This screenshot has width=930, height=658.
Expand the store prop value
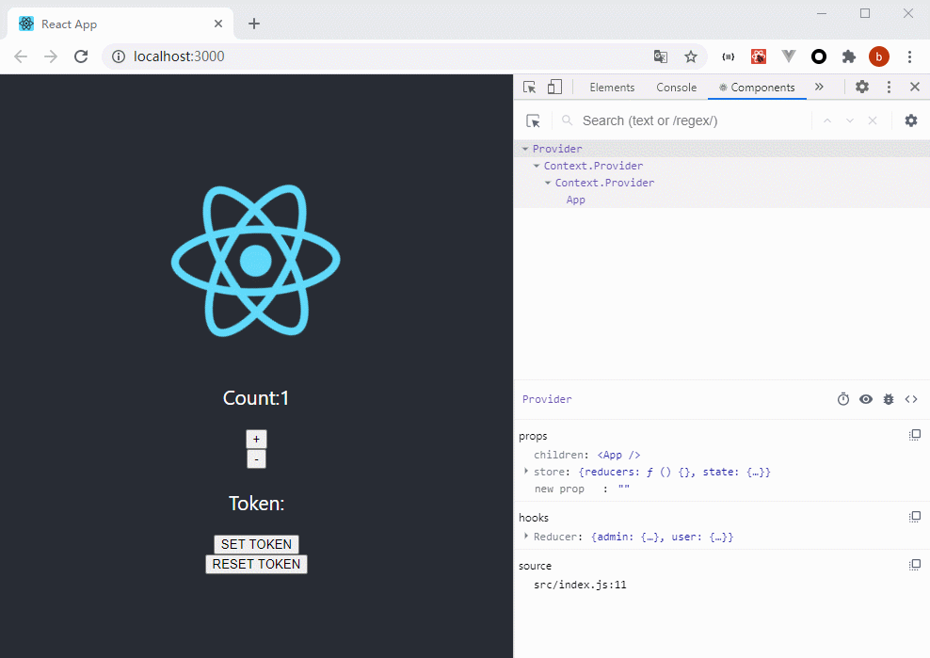526,471
